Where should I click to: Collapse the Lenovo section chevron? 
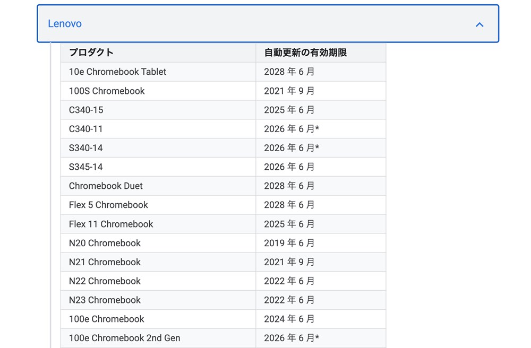(479, 24)
